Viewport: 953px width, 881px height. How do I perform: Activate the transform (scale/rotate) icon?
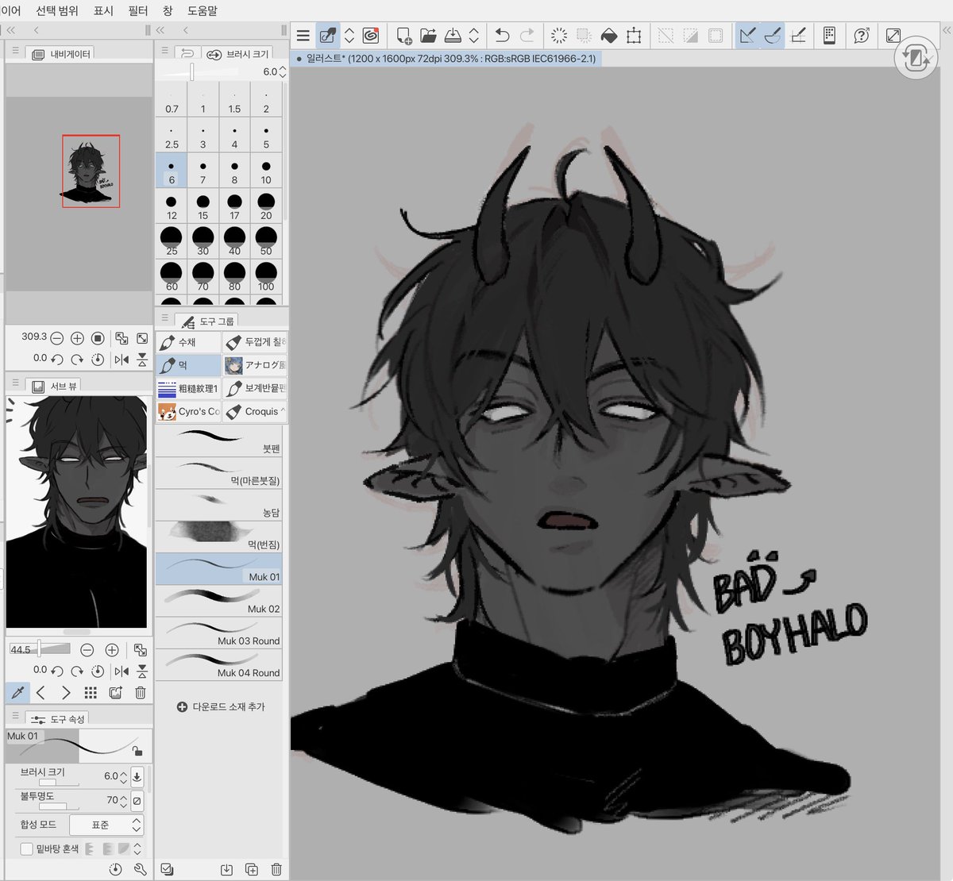click(x=634, y=36)
